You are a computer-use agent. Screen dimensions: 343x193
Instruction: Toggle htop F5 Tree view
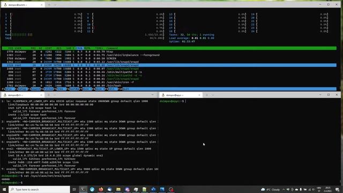(61, 89)
